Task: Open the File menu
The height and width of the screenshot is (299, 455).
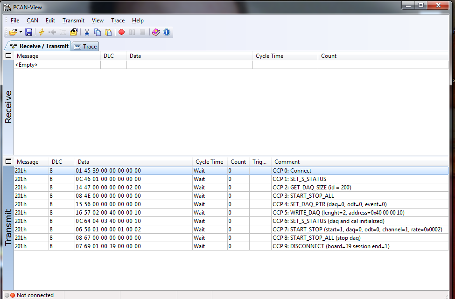Action: click(15, 21)
